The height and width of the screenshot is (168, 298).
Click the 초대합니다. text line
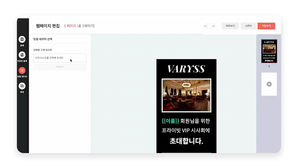click(186, 141)
